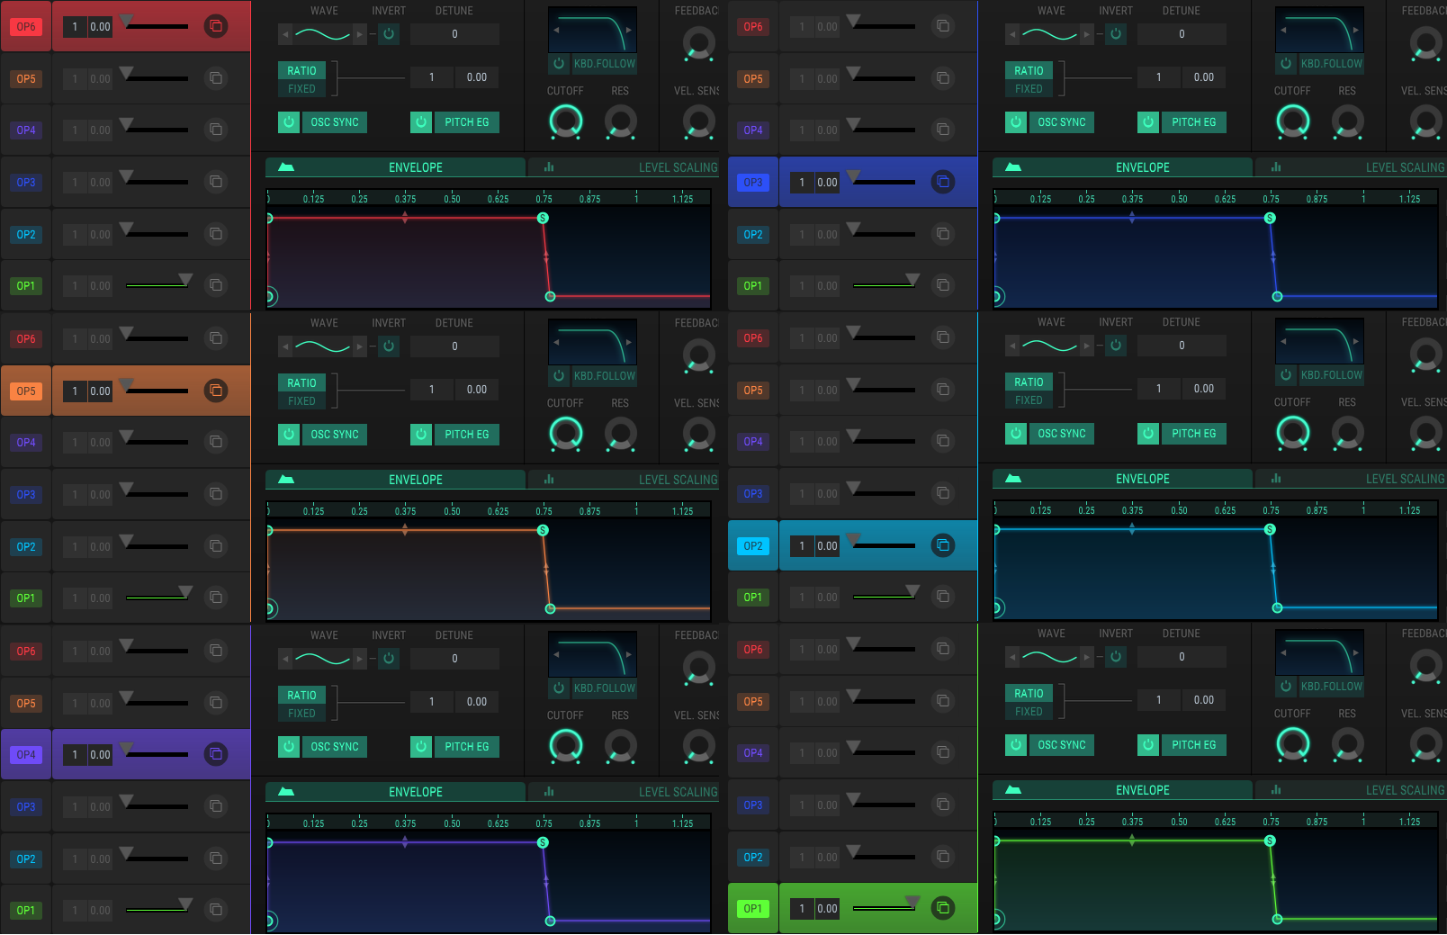Click the copy icon on highlighted cyan OP2 row
The height and width of the screenshot is (935, 1447).
pyautogui.click(x=943, y=545)
